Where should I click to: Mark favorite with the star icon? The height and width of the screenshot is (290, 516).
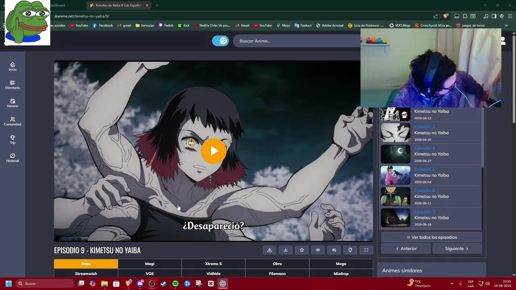302,250
